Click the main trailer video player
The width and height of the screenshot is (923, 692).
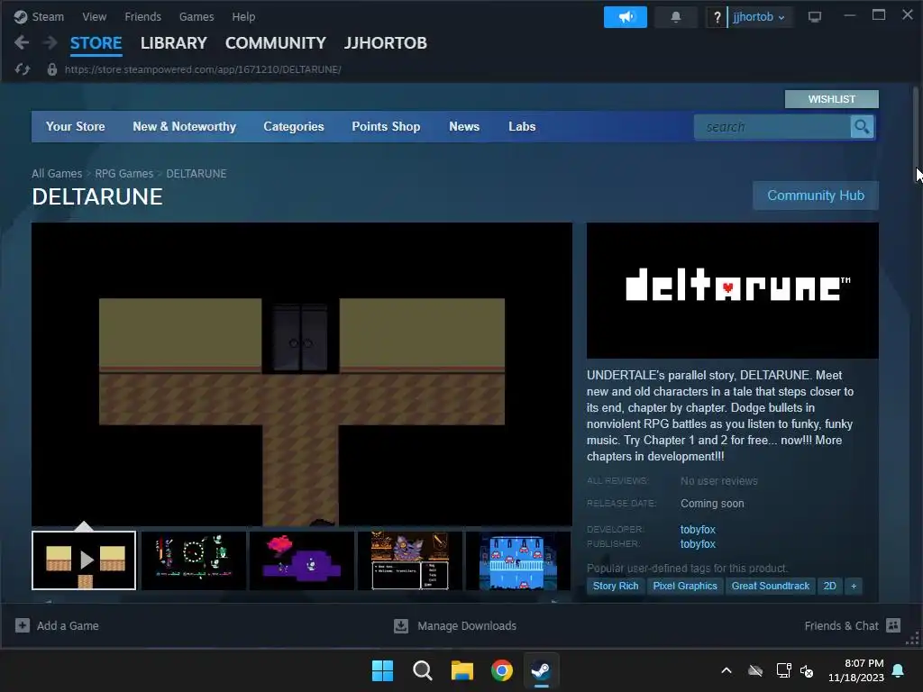point(301,374)
